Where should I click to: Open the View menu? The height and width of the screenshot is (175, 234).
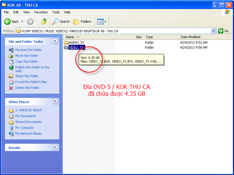tap(26, 12)
